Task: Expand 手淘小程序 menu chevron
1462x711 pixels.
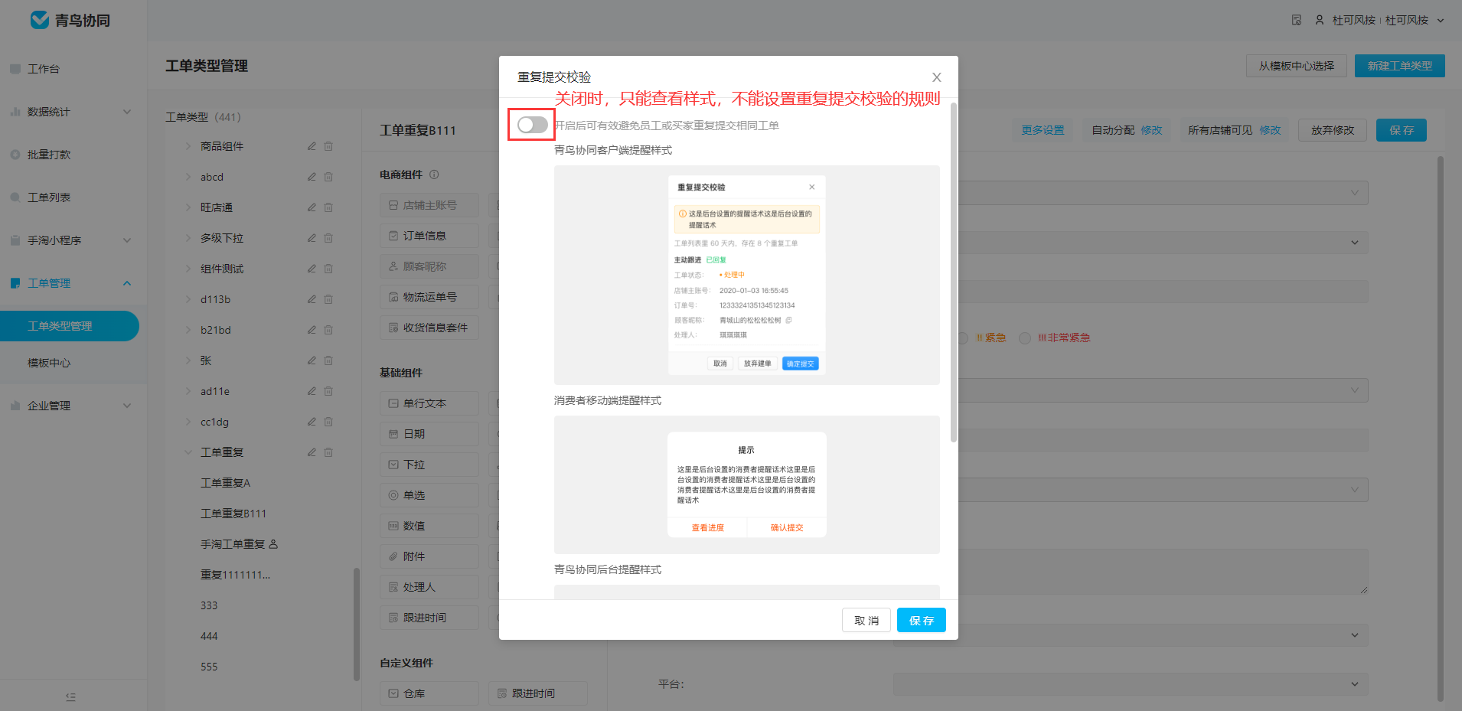Action: point(127,240)
